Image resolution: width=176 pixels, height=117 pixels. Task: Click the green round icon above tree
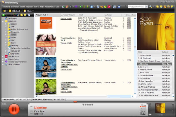tap(4, 15)
